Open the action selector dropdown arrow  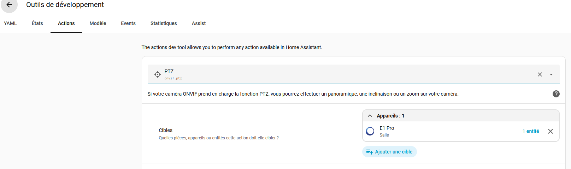(551, 74)
